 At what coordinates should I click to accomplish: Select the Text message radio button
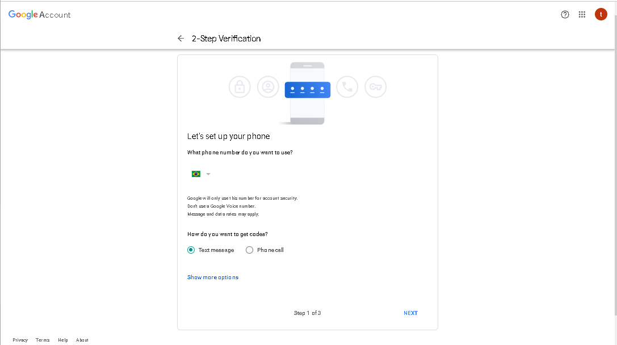[191, 250]
